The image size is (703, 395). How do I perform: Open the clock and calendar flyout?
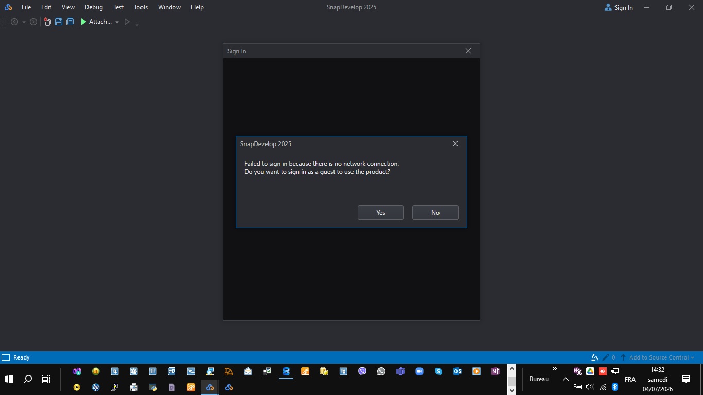click(x=658, y=379)
